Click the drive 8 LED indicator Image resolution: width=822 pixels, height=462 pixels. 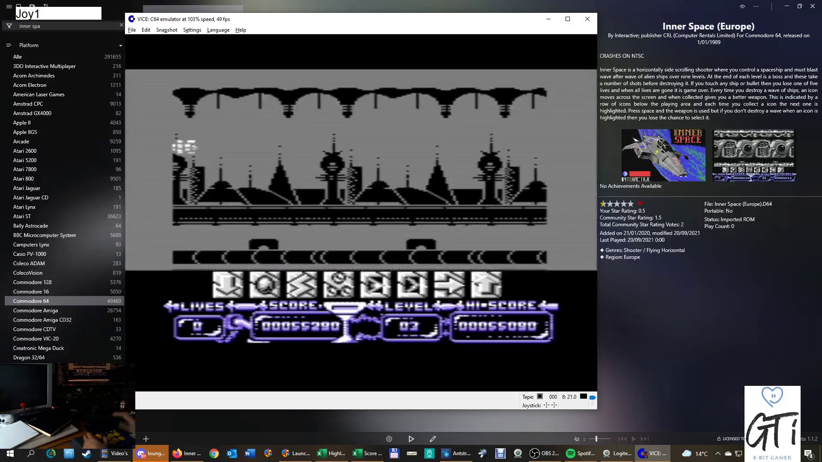coord(583,397)
